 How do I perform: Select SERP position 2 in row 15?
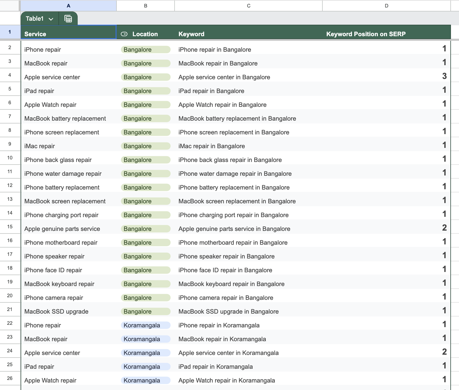pyautogui.click(x=387, y=227)
